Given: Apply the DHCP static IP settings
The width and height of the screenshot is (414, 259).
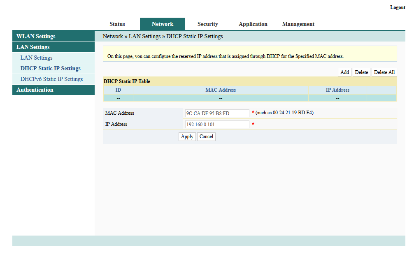Looking at the screenshot, I should [187, 136].
